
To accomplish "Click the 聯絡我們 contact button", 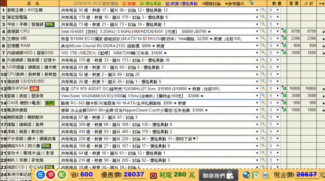I will click(x=218, y=176).
